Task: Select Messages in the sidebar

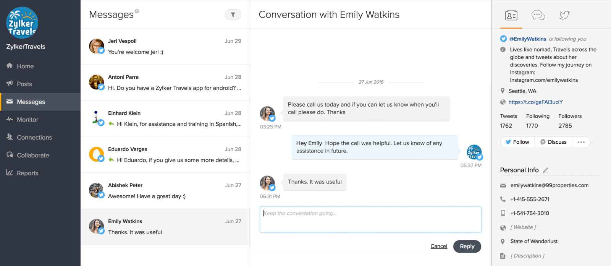Action: point(40,102)
